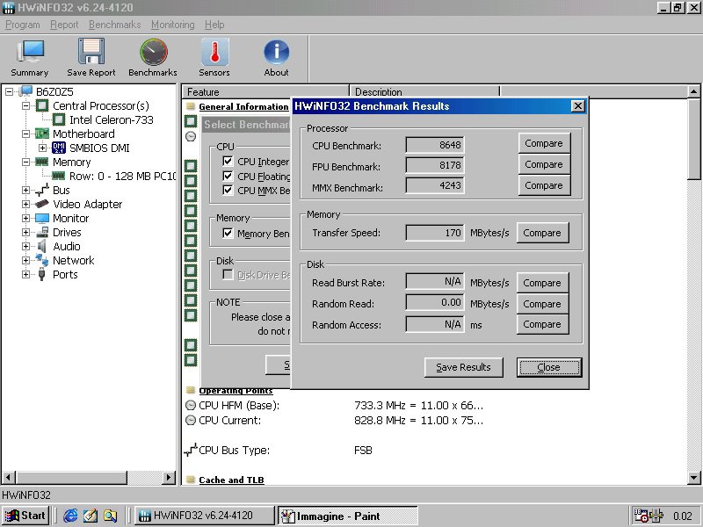Screen dimensions: 703x527
Task: Open the Summary toolbar icon
Action: point(30,58)
